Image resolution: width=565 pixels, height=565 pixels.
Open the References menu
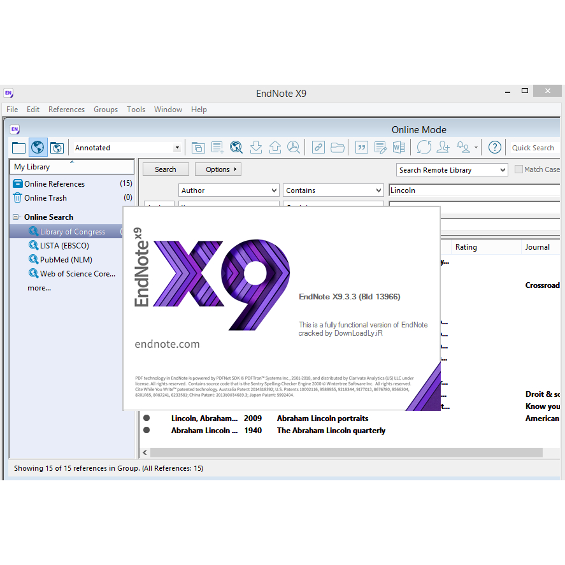pyautogui.click(x=66, y=110)
